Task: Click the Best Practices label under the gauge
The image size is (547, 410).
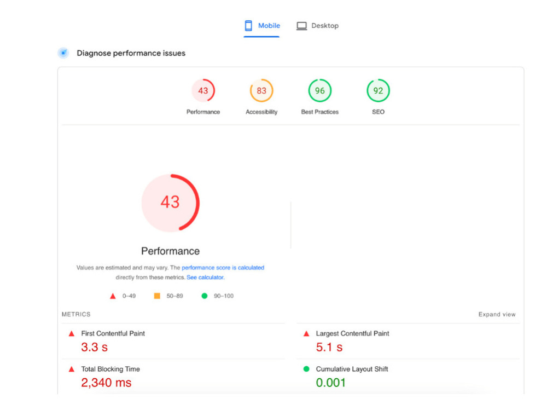Action: click(x=319, y=112)
